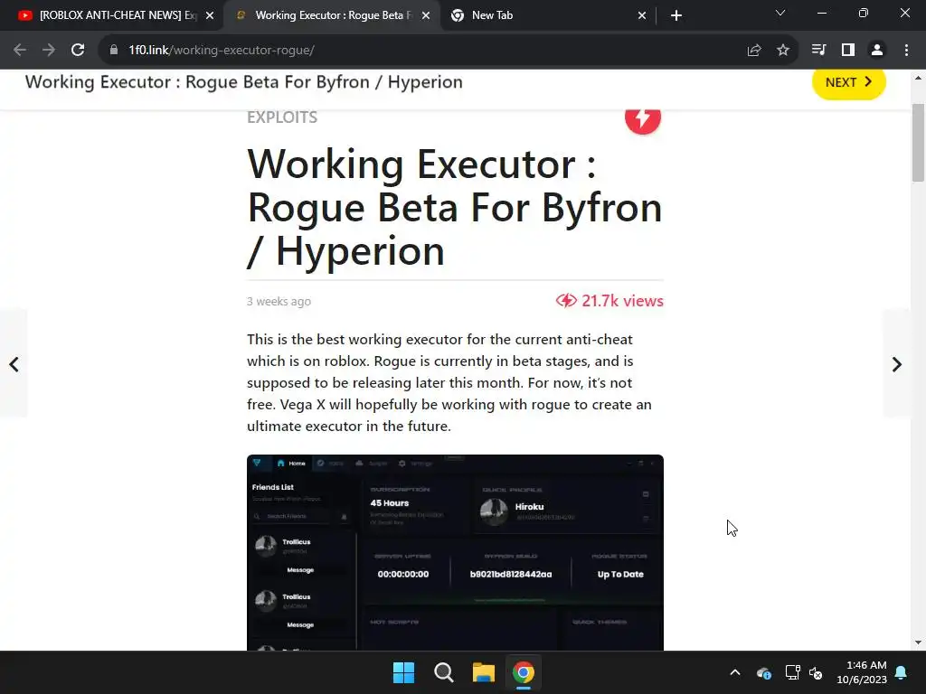
Task: Open the tab search dropdown arrow
Action: click(x=780, y=13)
